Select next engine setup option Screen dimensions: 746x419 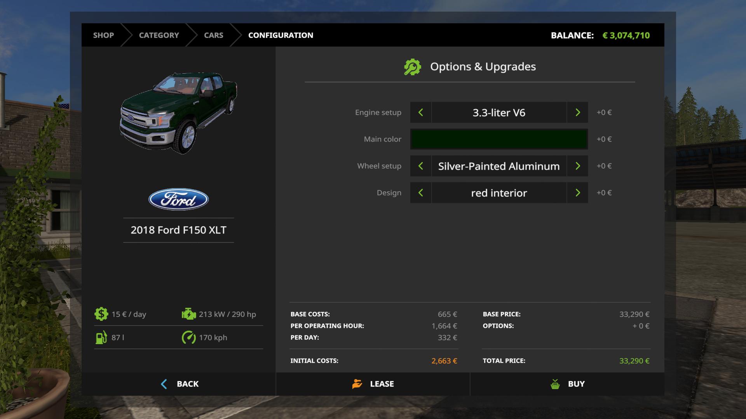(577, 113)
